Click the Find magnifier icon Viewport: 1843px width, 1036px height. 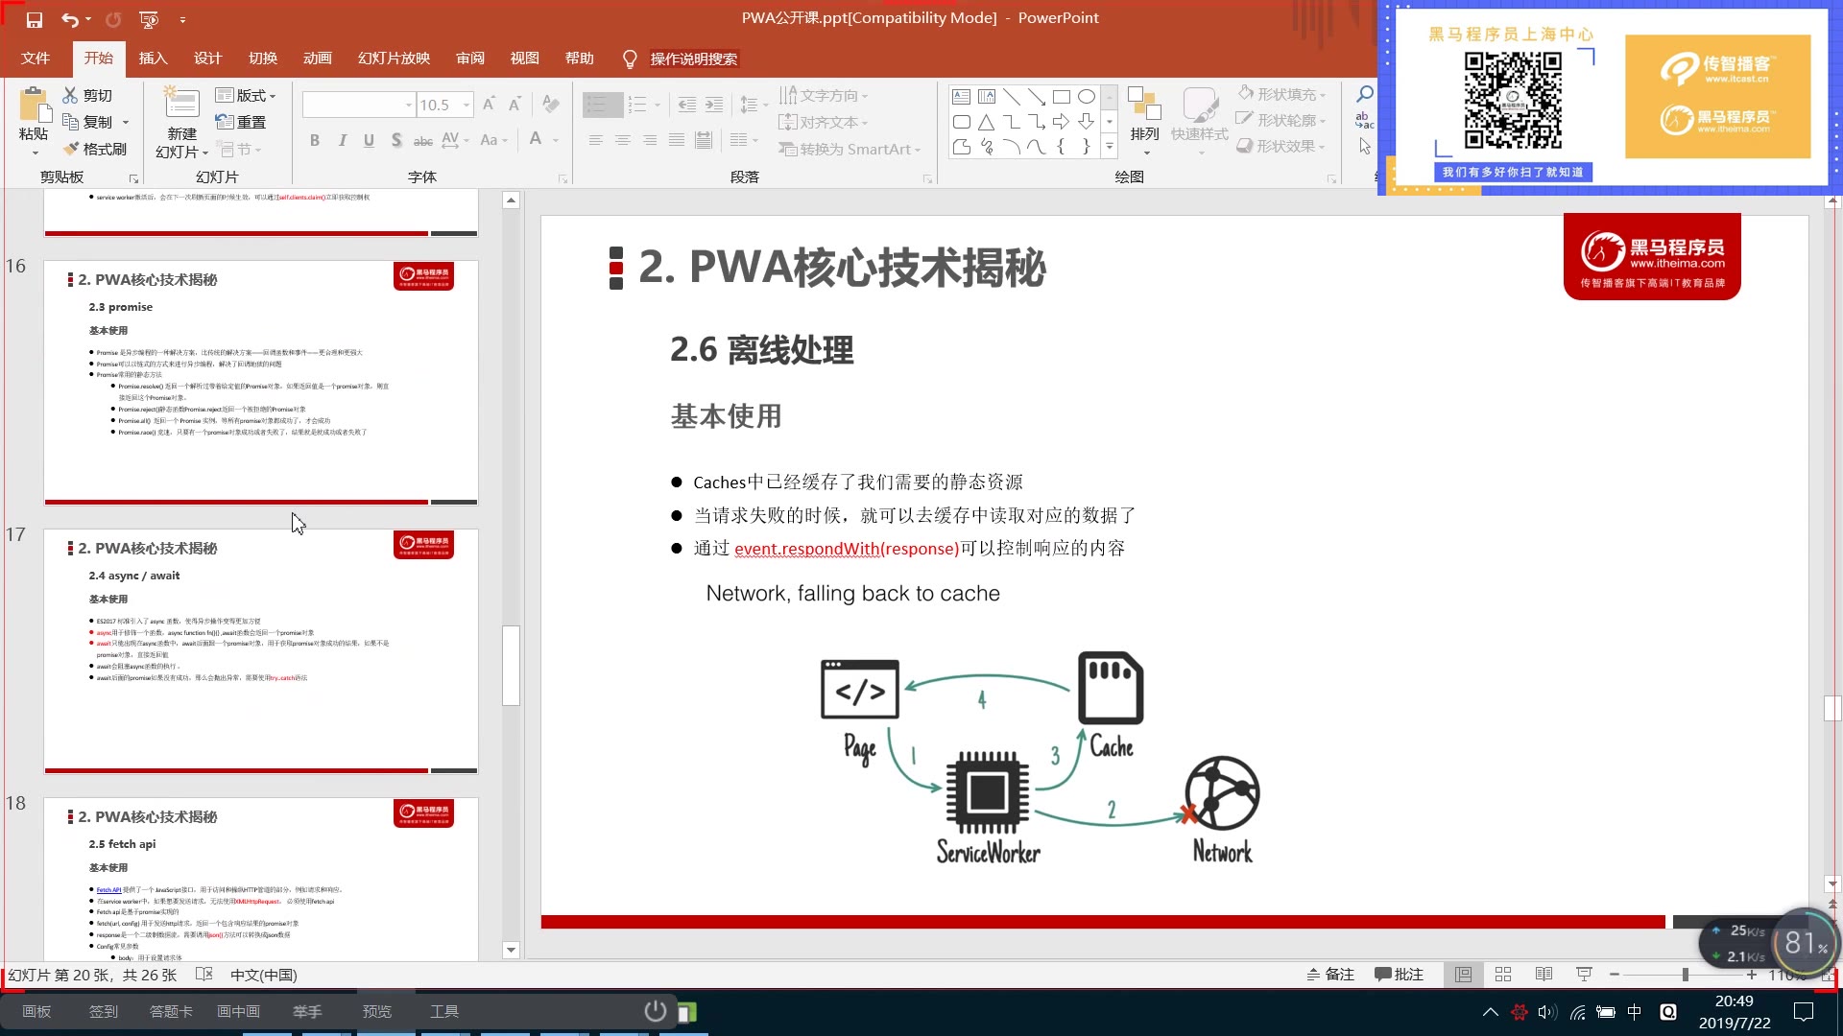(1364, 94)
